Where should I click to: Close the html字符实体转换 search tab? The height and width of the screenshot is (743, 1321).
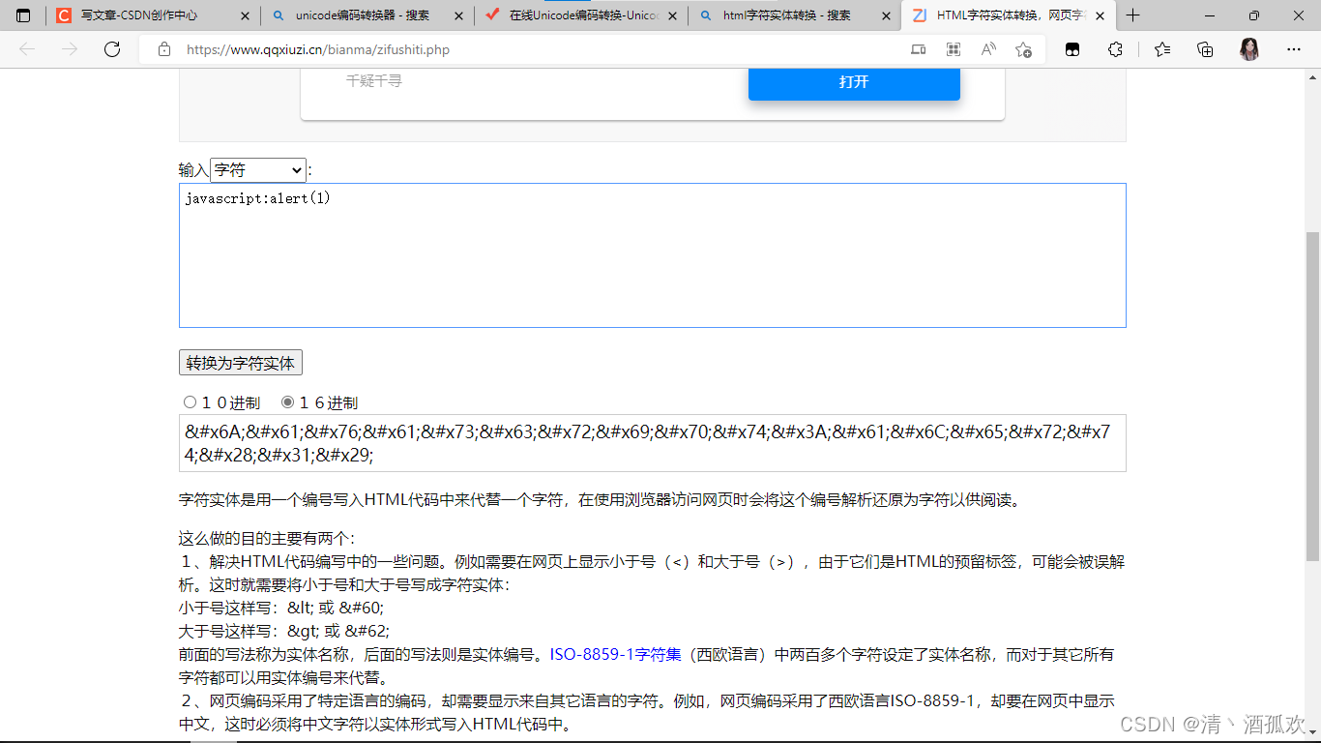point(885,15)
